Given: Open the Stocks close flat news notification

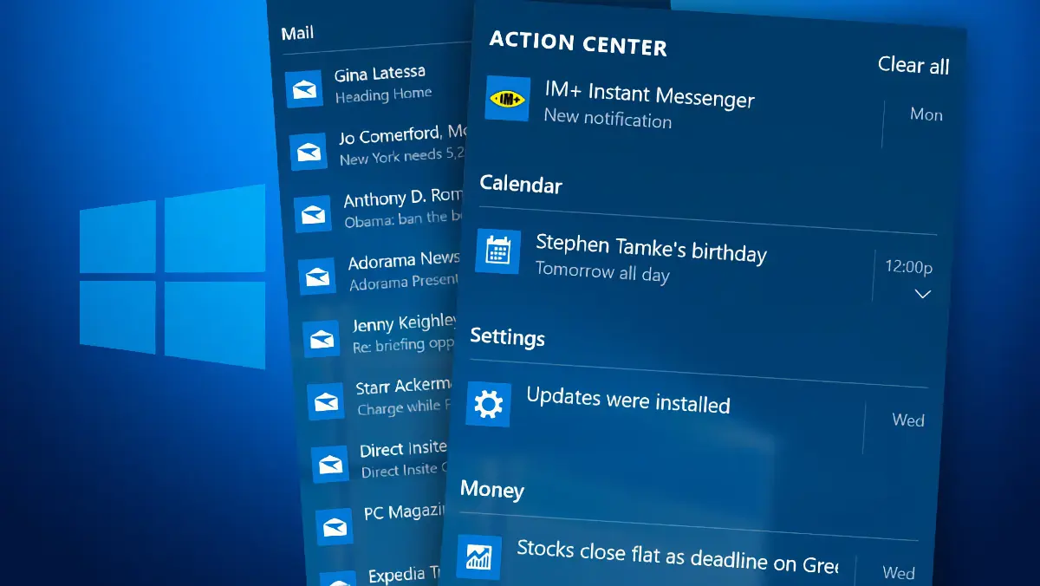Looking at the screenshot, I should click(676, 557).
